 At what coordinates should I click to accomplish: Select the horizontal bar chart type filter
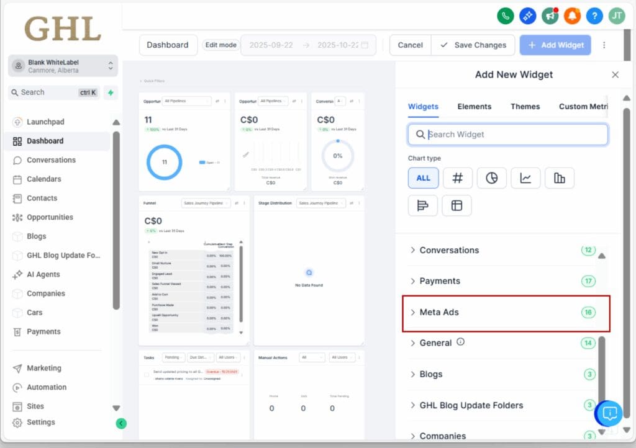click(423, 205)
